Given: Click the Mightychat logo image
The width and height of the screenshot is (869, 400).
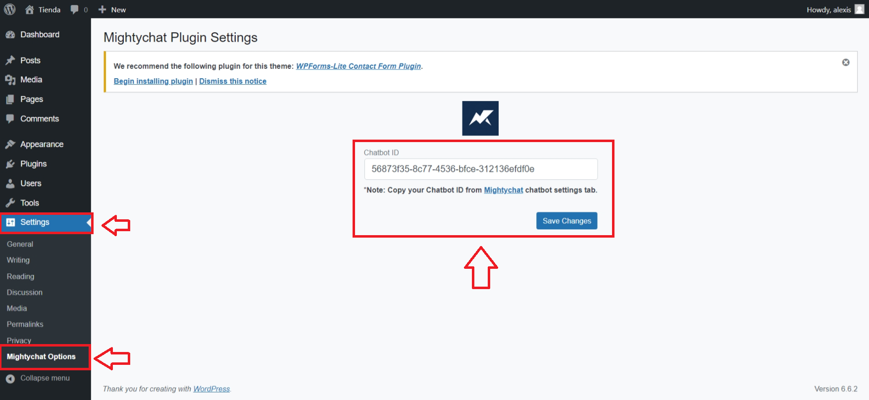Looking at the screenshot, I should pos(480,118).
